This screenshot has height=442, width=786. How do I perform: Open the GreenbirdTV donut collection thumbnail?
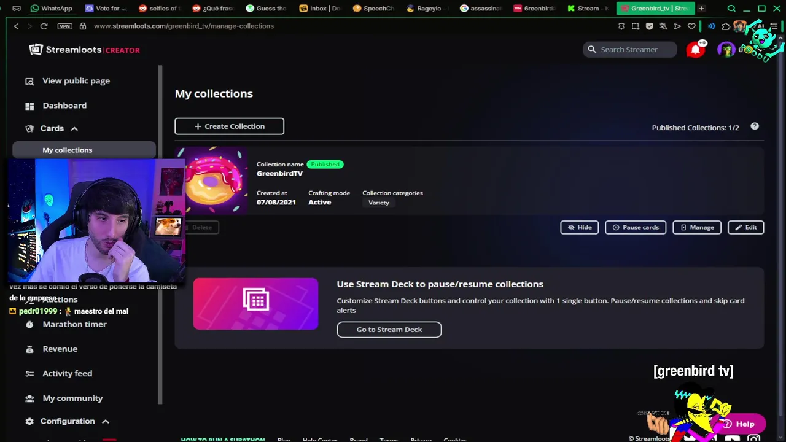click(212, 180)
